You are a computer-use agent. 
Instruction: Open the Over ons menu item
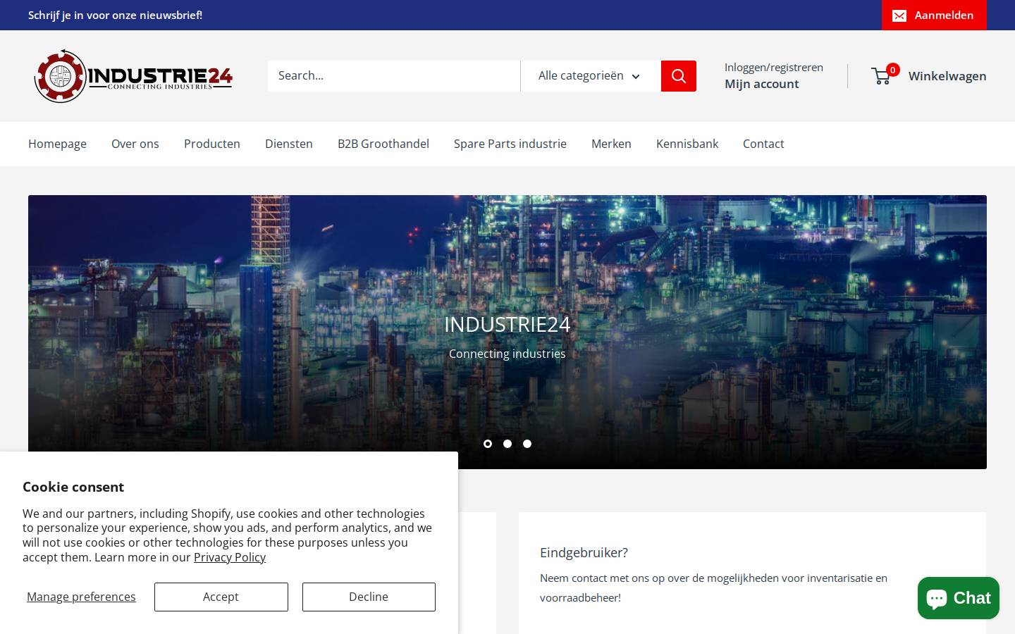pos(135,144)
